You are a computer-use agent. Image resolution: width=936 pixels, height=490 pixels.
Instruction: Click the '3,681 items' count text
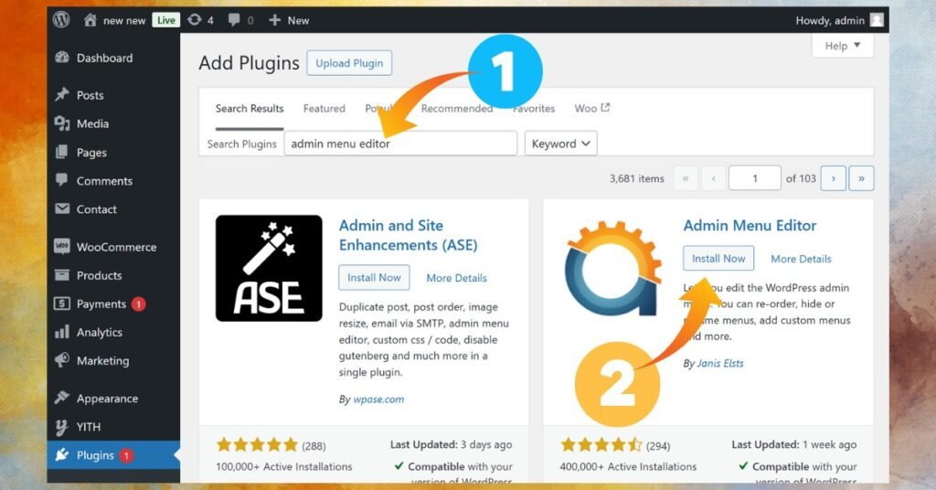coord(637,178)
